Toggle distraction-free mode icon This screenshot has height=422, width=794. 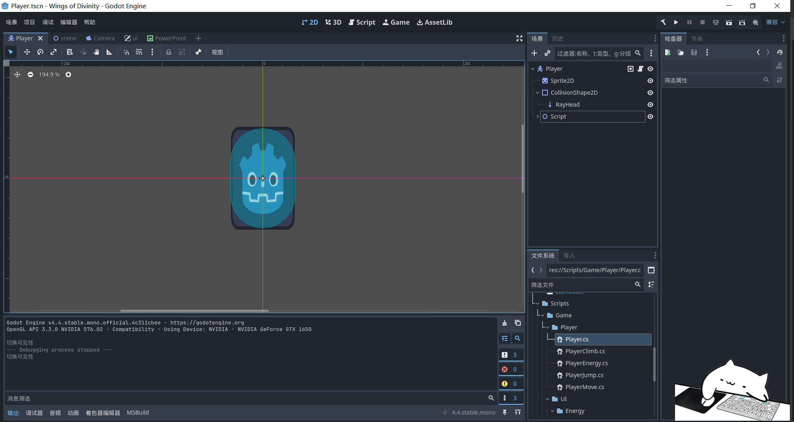pyautogui.click(x=519, y=38)
